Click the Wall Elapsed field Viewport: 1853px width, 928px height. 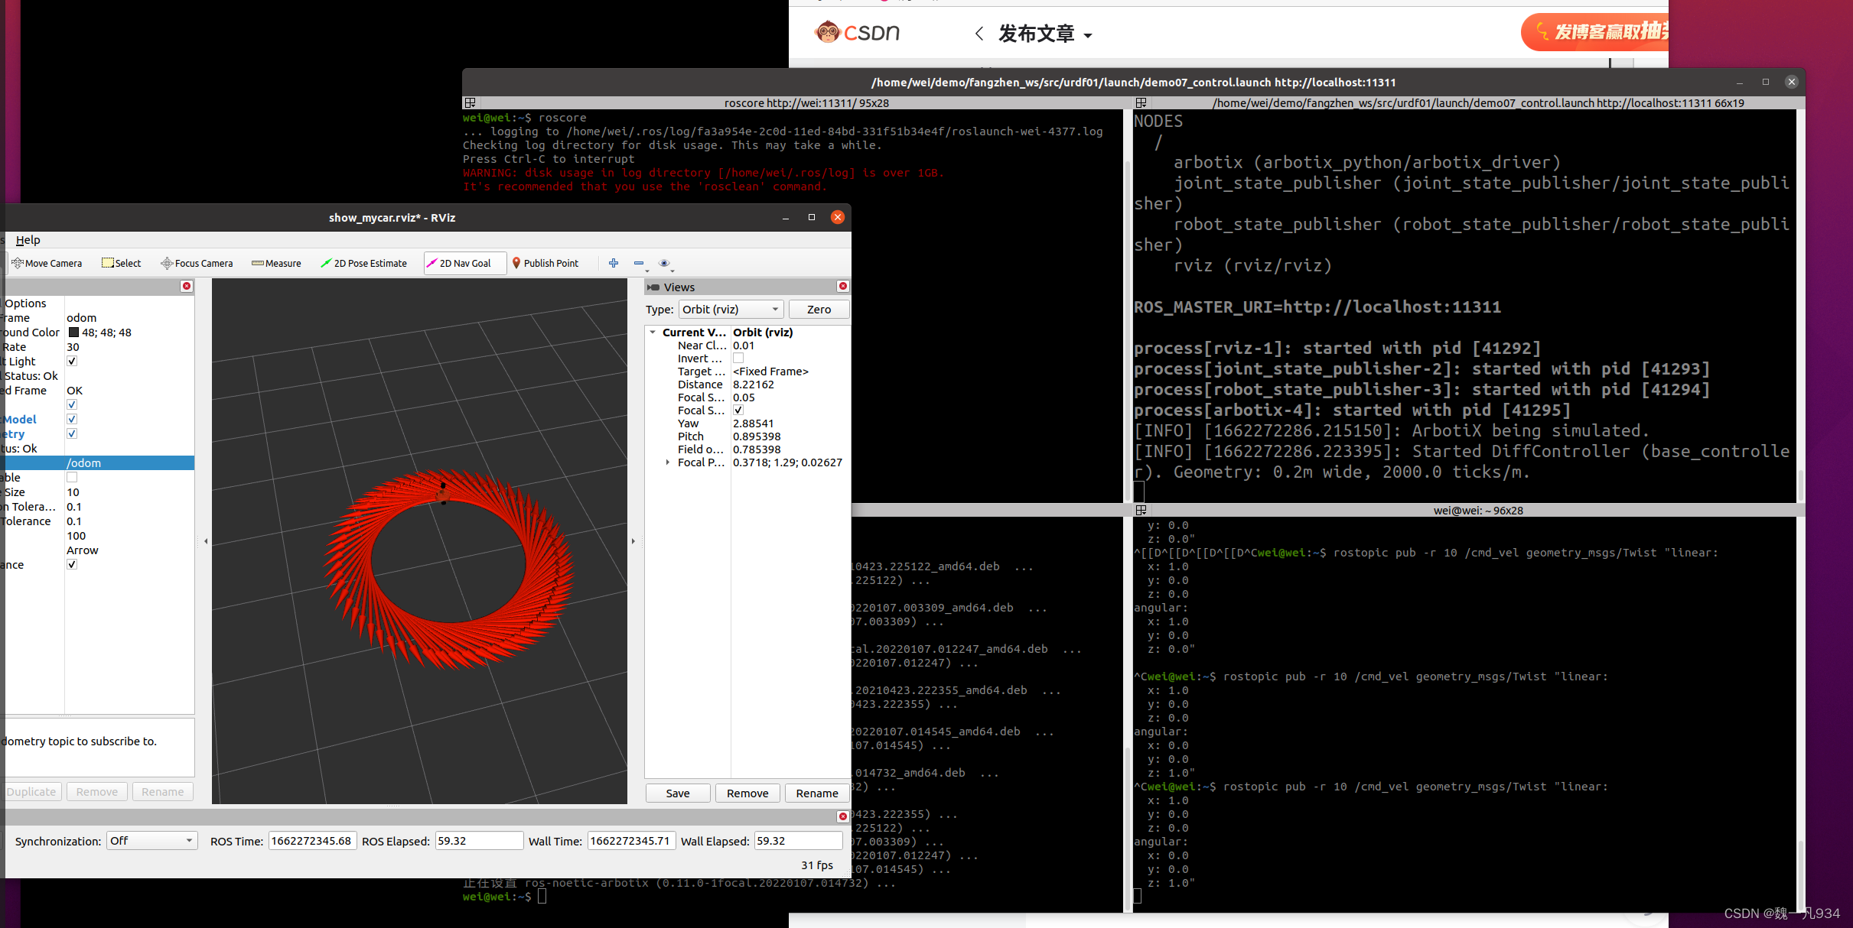pyautogui.click(x=798, y=841)
